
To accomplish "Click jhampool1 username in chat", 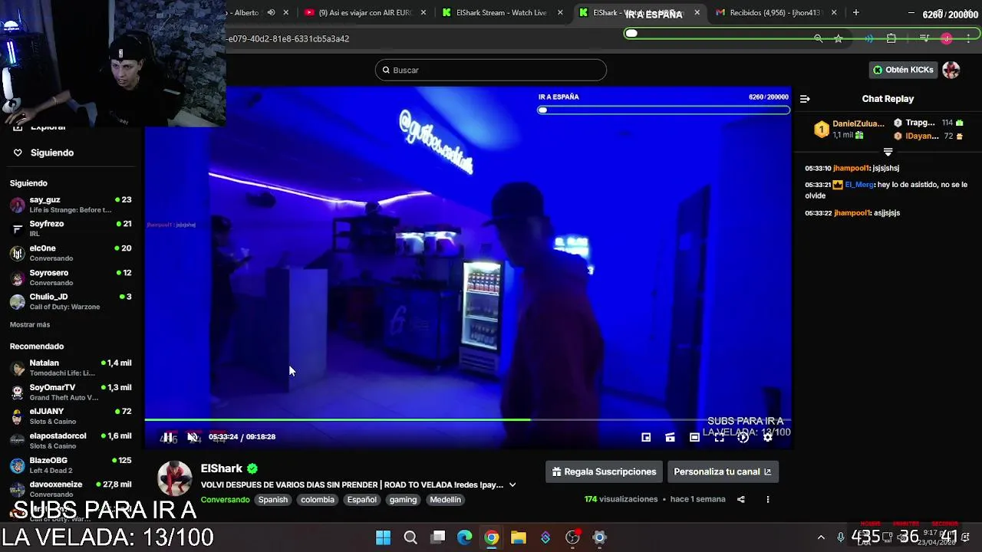I will [851, 168].
